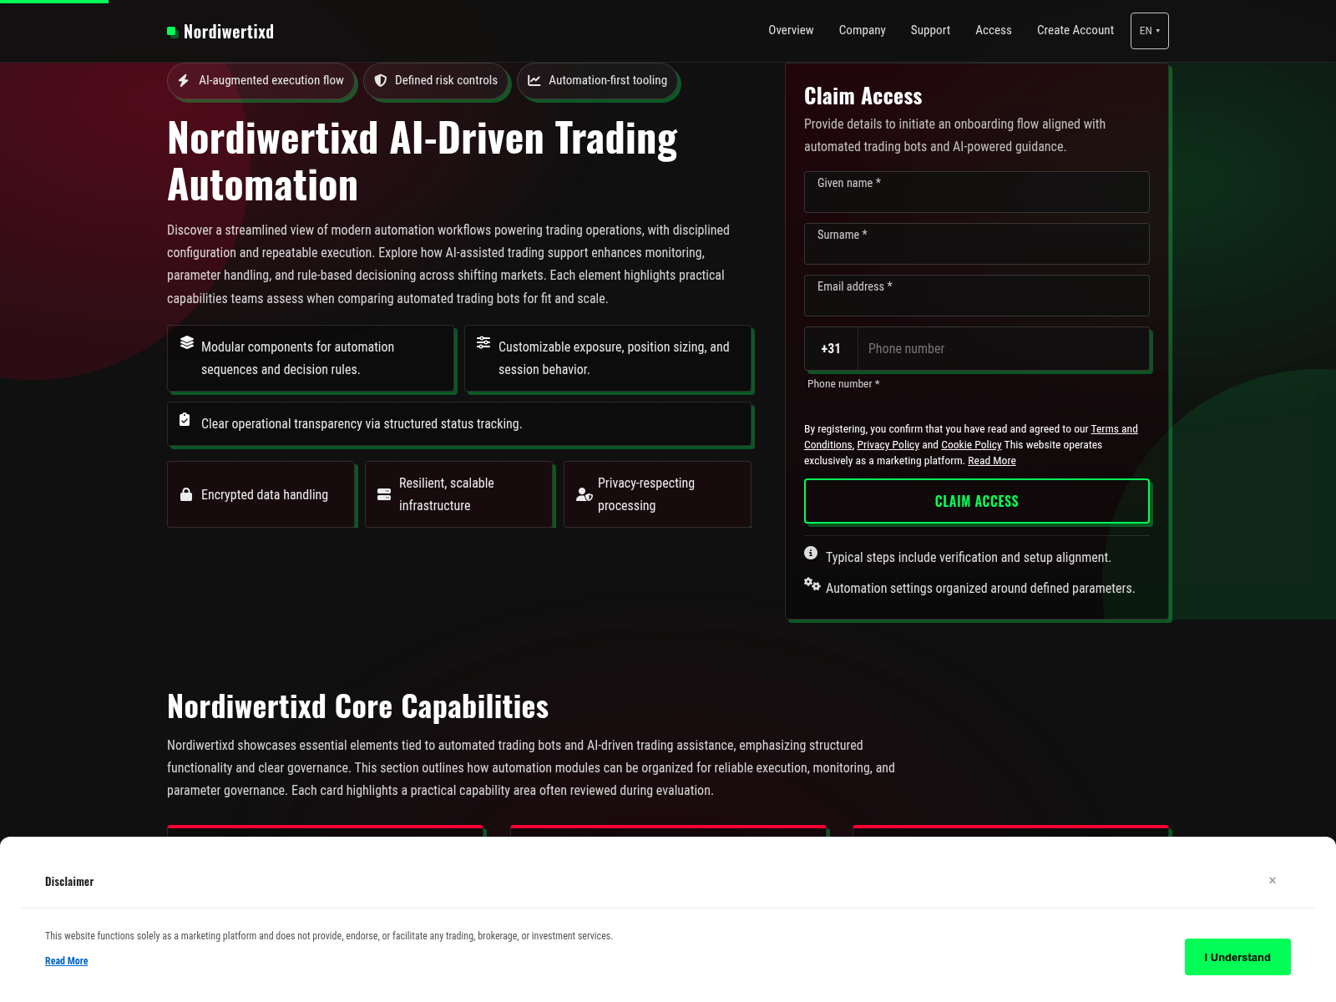This screenshot has width=1336, height=1002.
Task: Click the green Nordiwertixd logo square
Action: [x=172, y=32]
